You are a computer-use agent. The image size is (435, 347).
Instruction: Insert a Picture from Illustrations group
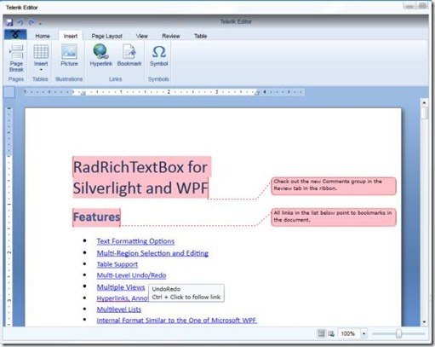click(x=69, y=55)
